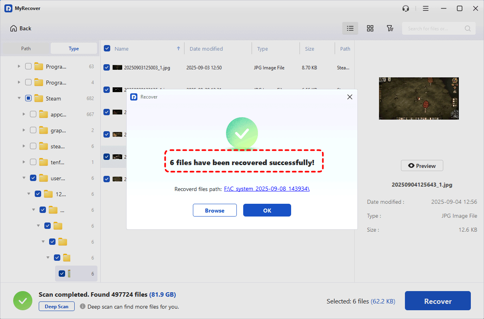Expand the Progra... folder with 63 items
This screenshot has width=484, height=319.
[x=19, y=67]
